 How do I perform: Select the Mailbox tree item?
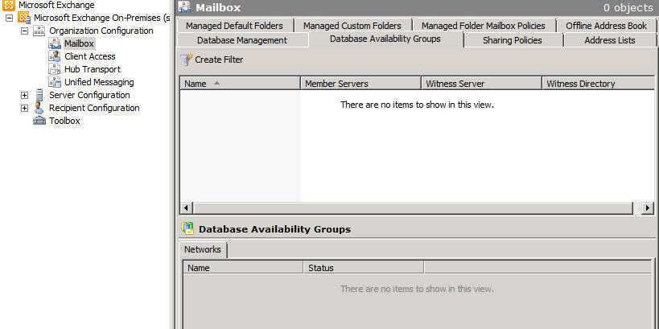(x=79, y=43)
